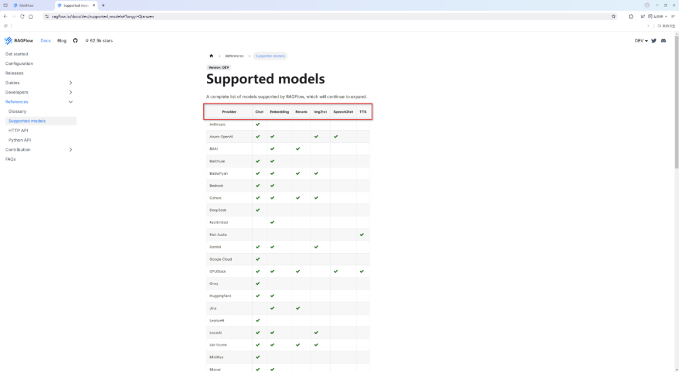Expand the Contribution sidebar section
Image resolution: width=679 pixels, height=372 pixels.
pyautogui.click(x=70, y=150)
